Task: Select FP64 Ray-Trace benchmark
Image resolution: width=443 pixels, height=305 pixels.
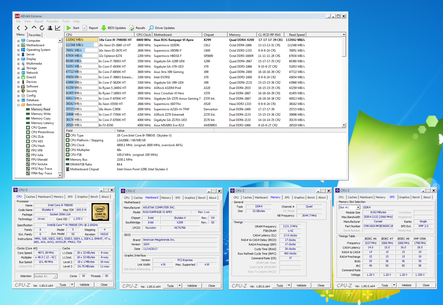Action: pos(41,173)
